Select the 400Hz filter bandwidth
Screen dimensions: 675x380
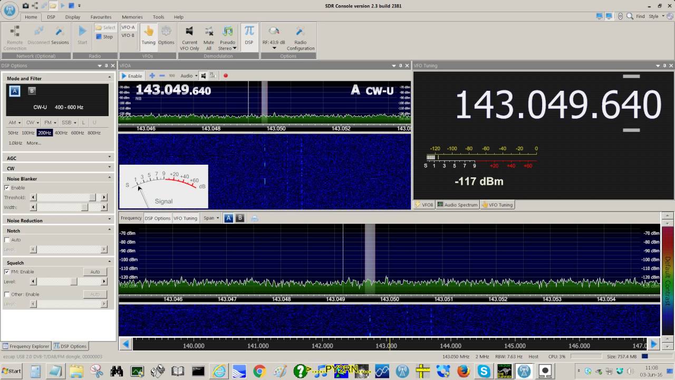61,133
